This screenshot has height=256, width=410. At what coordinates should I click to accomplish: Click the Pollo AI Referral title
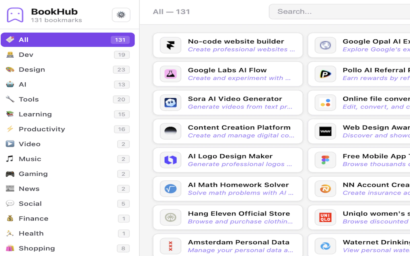click(x=376, y=70)
